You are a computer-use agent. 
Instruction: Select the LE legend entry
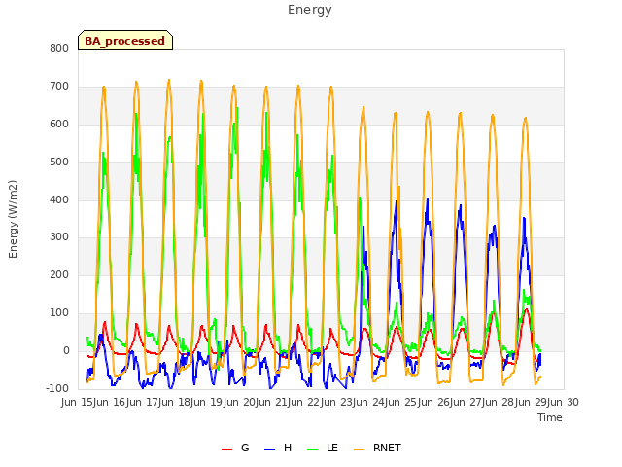tap(323, 448)
